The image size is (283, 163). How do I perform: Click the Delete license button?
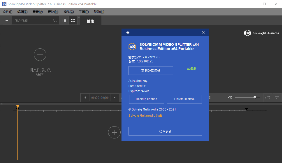click(x=184, y=99)
